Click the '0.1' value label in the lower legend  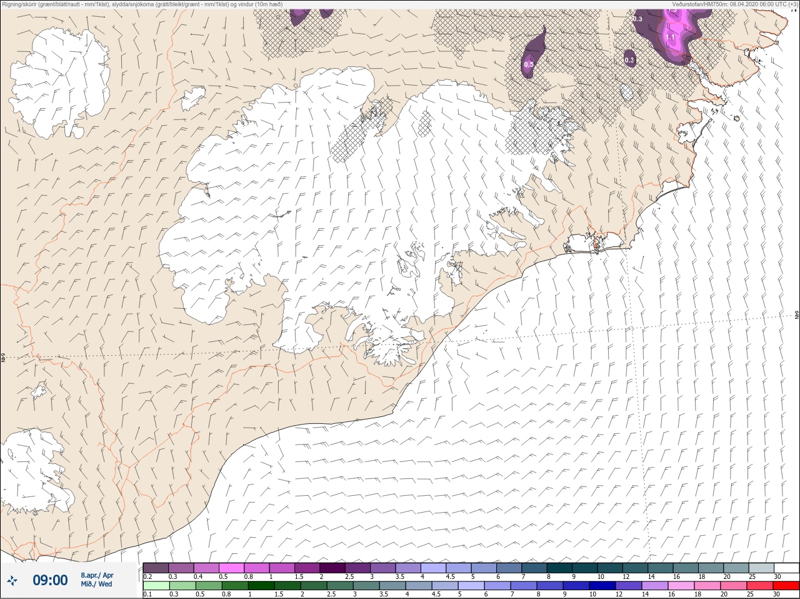pos(147,595)
